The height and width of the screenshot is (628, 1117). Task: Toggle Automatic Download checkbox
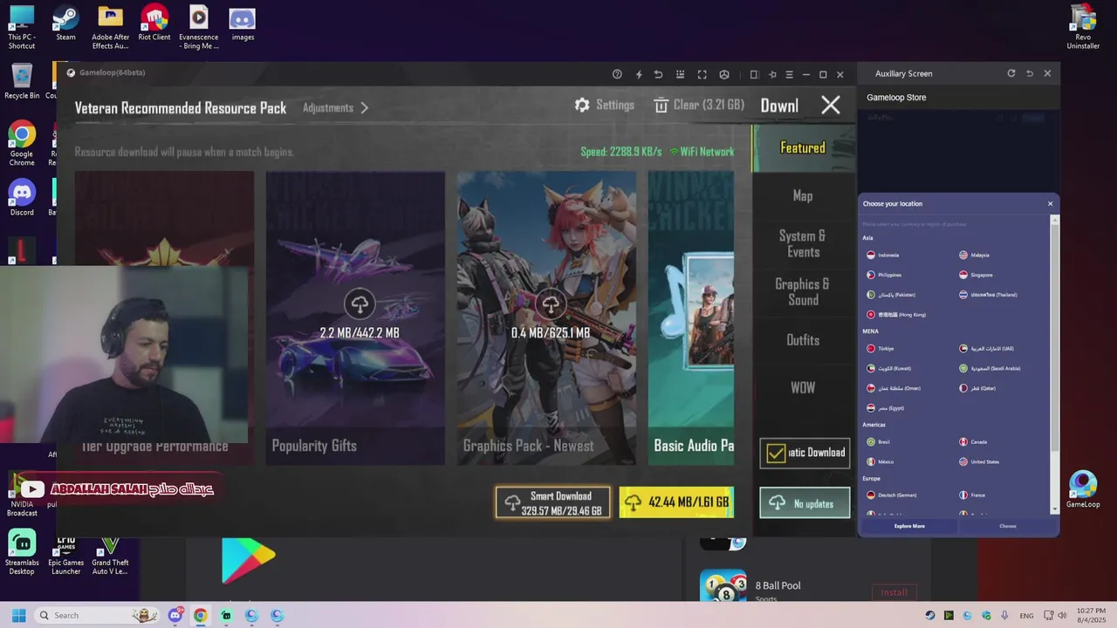(776, 453)
